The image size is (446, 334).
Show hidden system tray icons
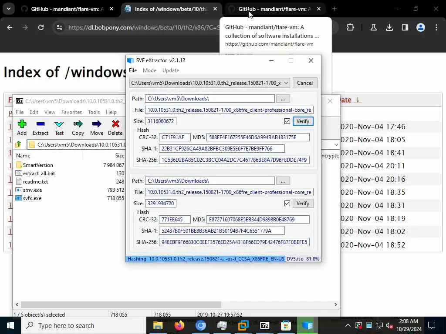pyautogui.click(x=348, y=325)
